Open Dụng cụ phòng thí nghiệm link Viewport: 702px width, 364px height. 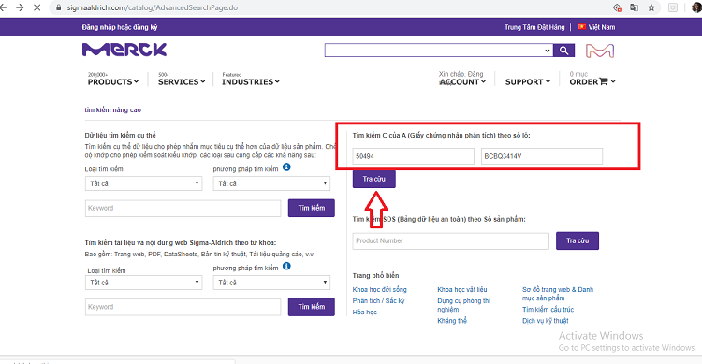[464, 305]
